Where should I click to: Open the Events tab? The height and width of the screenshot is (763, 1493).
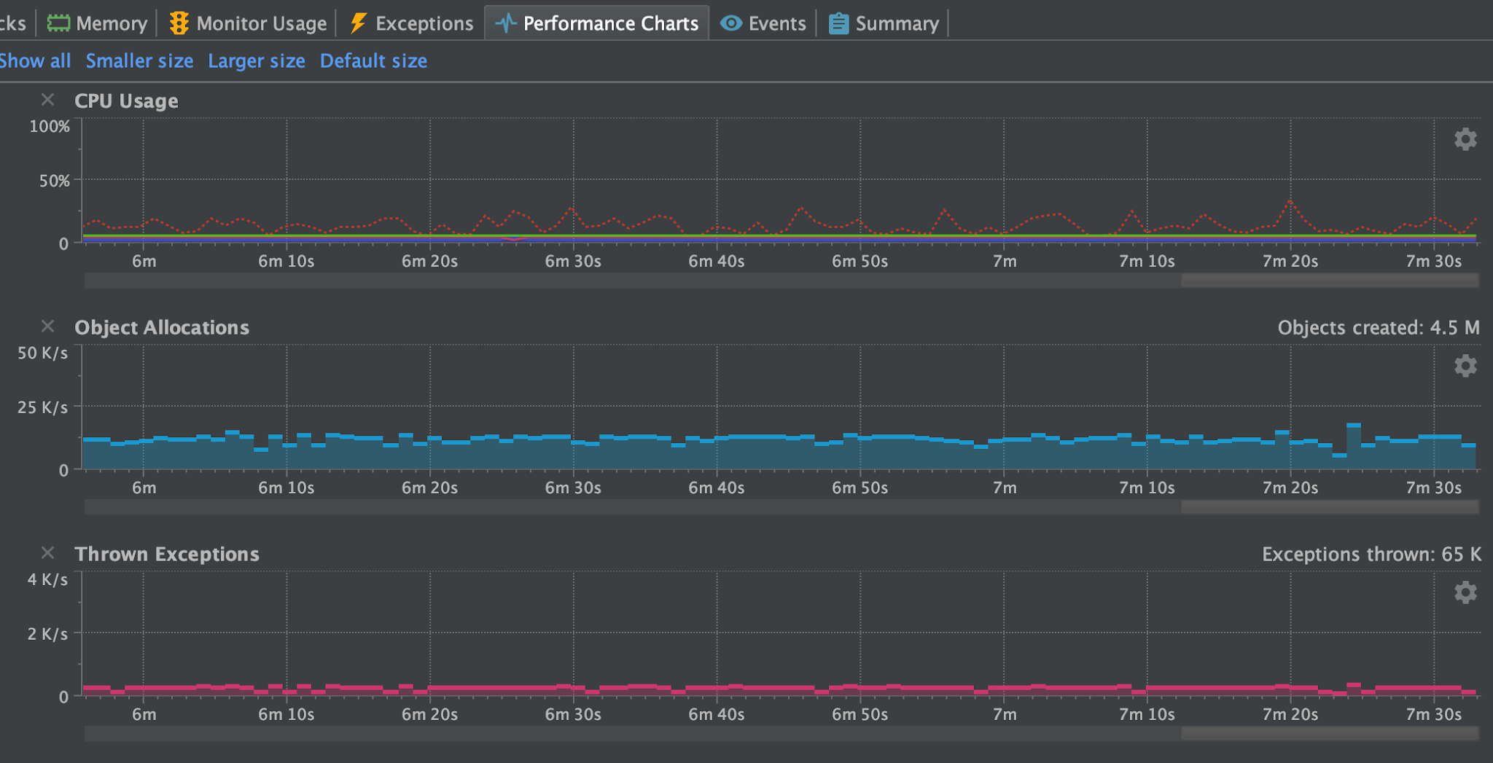click(x=763, y=23)
